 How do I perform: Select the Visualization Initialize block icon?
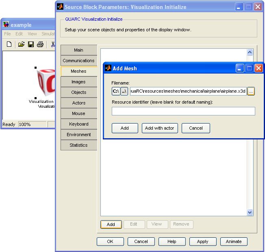pyautogui.click(x=46, y=83)
